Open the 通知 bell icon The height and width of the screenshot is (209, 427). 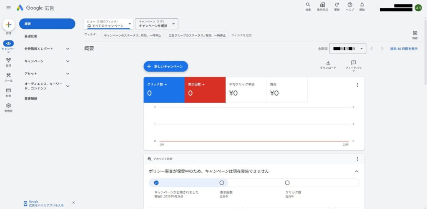[362, 5]
